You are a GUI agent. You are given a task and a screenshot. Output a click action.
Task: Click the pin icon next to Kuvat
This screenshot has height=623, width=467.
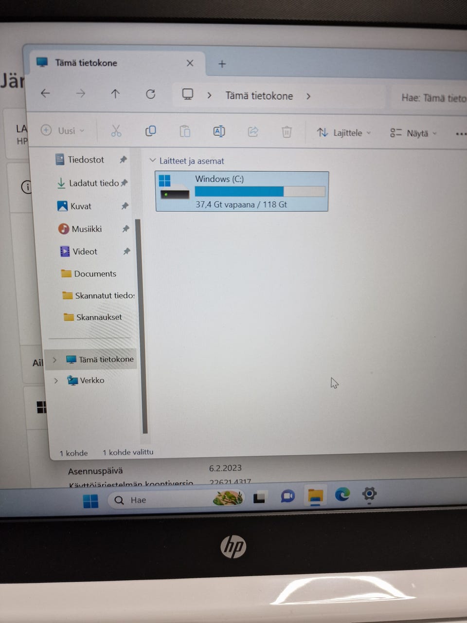click(x=125, y=206)
